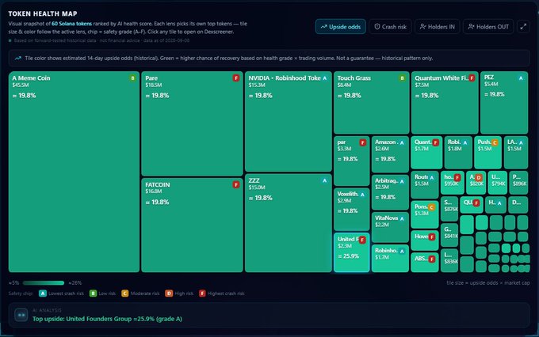Image resolution: width=539 pixels, height=337 pixels.
Task: Open the par $3.3M tile
Action: coord(352,161)
